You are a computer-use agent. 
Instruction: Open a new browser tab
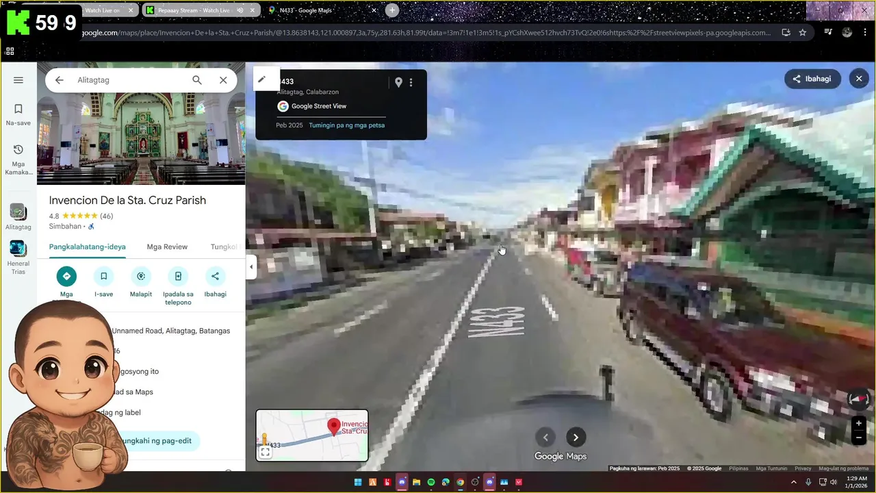392,10
